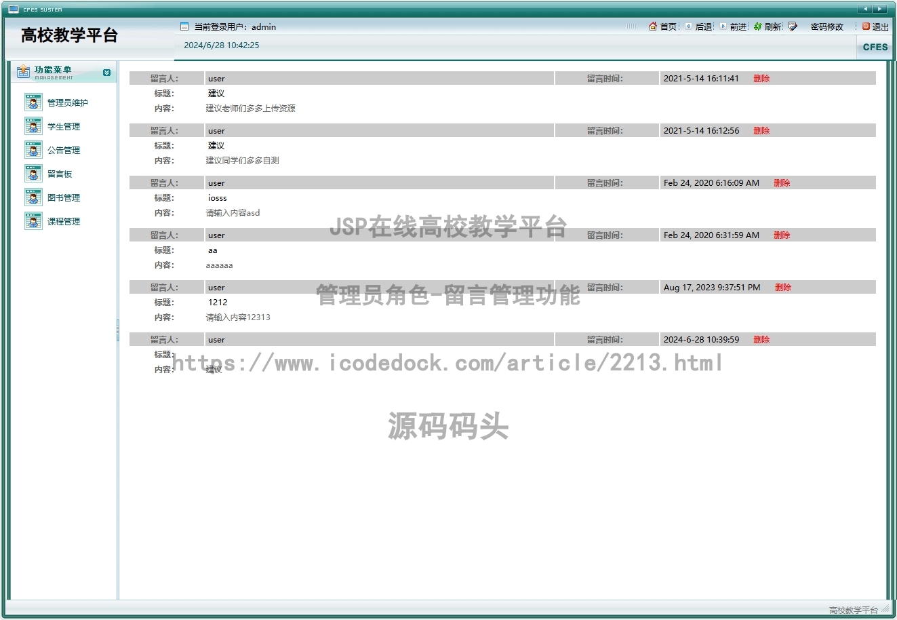Go to 首页 link
This screenshot has height=620, width=897.
[x=669, y=27]
